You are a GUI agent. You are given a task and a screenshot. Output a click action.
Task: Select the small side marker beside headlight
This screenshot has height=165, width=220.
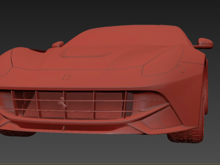click(181, 69)
